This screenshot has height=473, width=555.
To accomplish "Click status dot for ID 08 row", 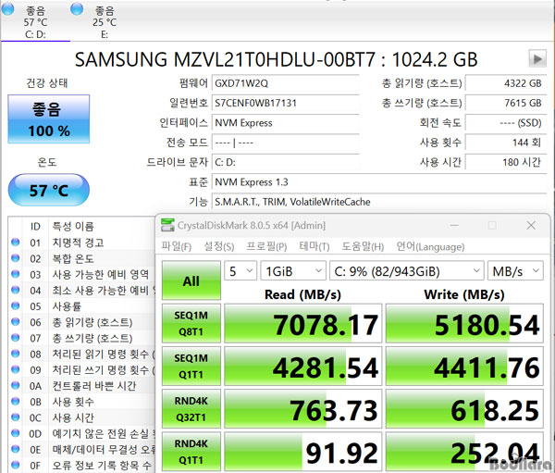I will [x=15, y=354].
